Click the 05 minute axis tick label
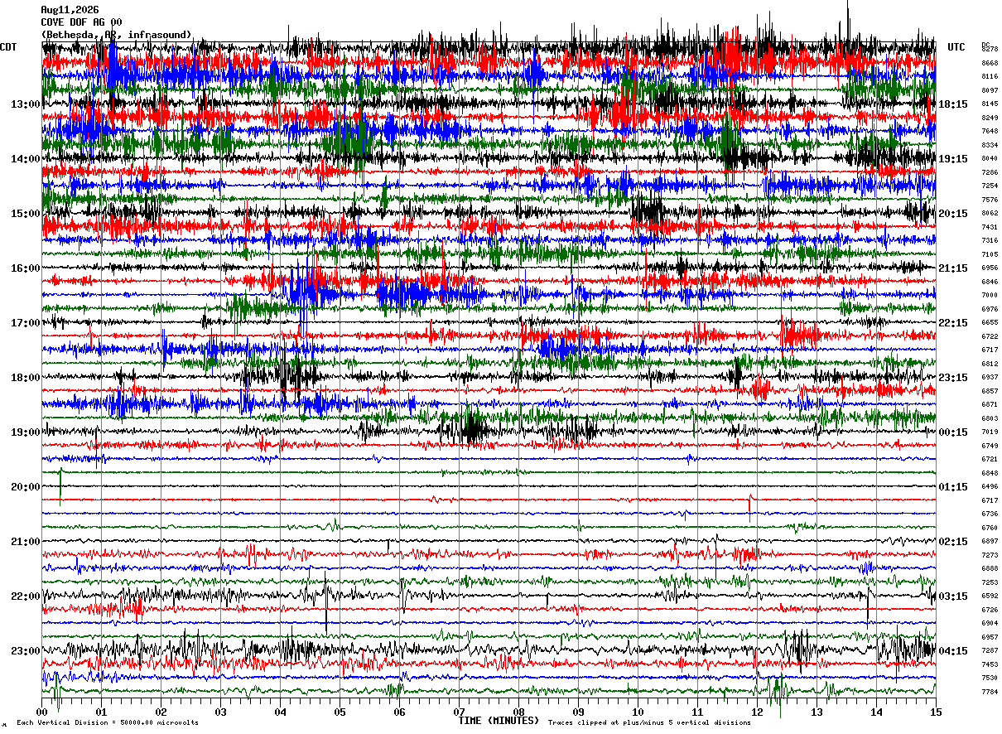 click(340, 712)
